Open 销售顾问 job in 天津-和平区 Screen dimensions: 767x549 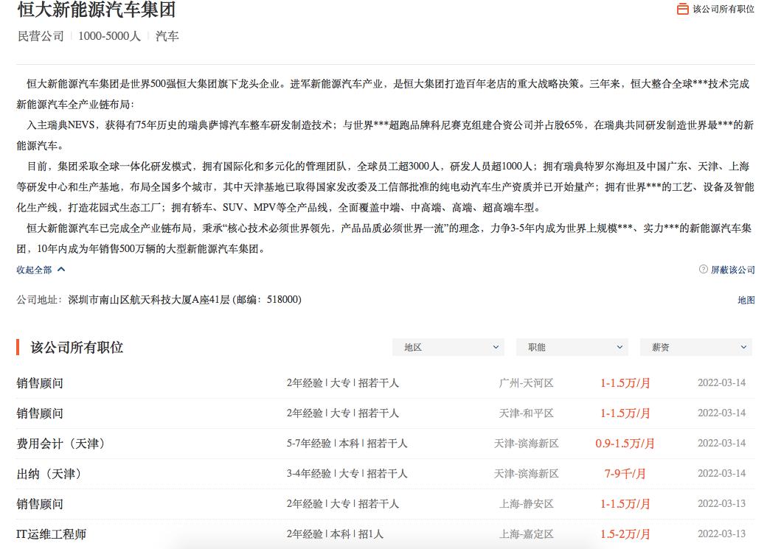pos(40,413)
